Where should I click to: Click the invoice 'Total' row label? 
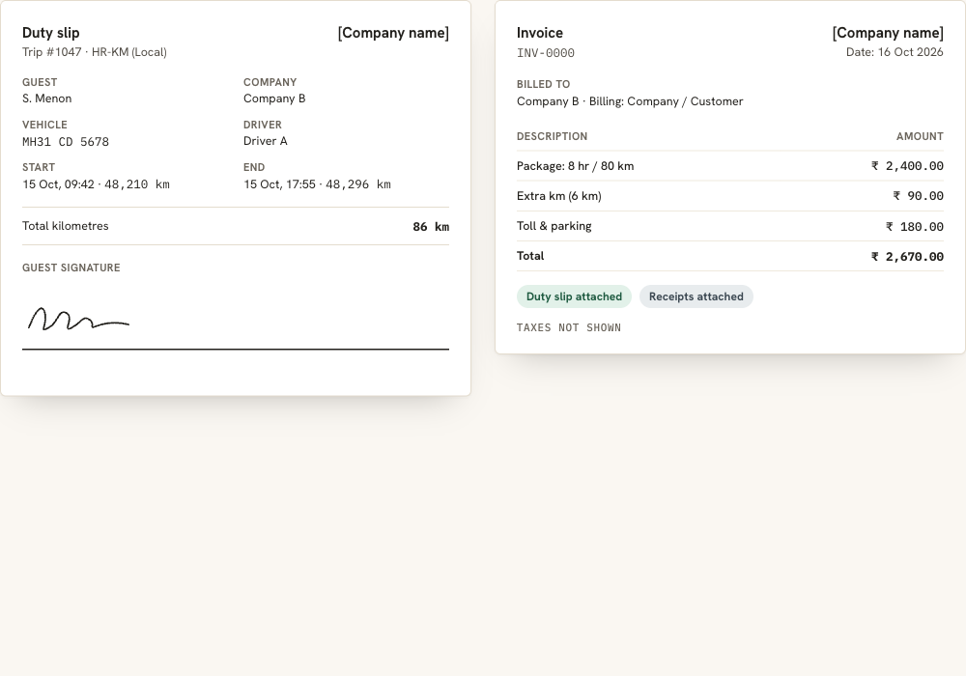point(529,256)
